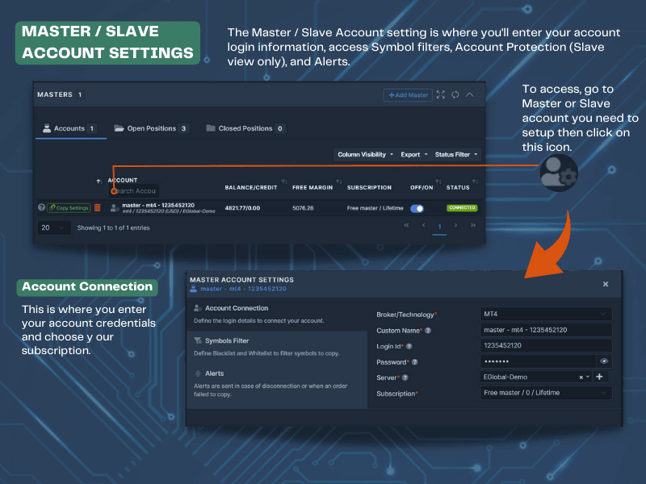Viewport: 646px width, 484px height.
Task: Click the help icon next to Custom Name
Action: pos(428,331)
